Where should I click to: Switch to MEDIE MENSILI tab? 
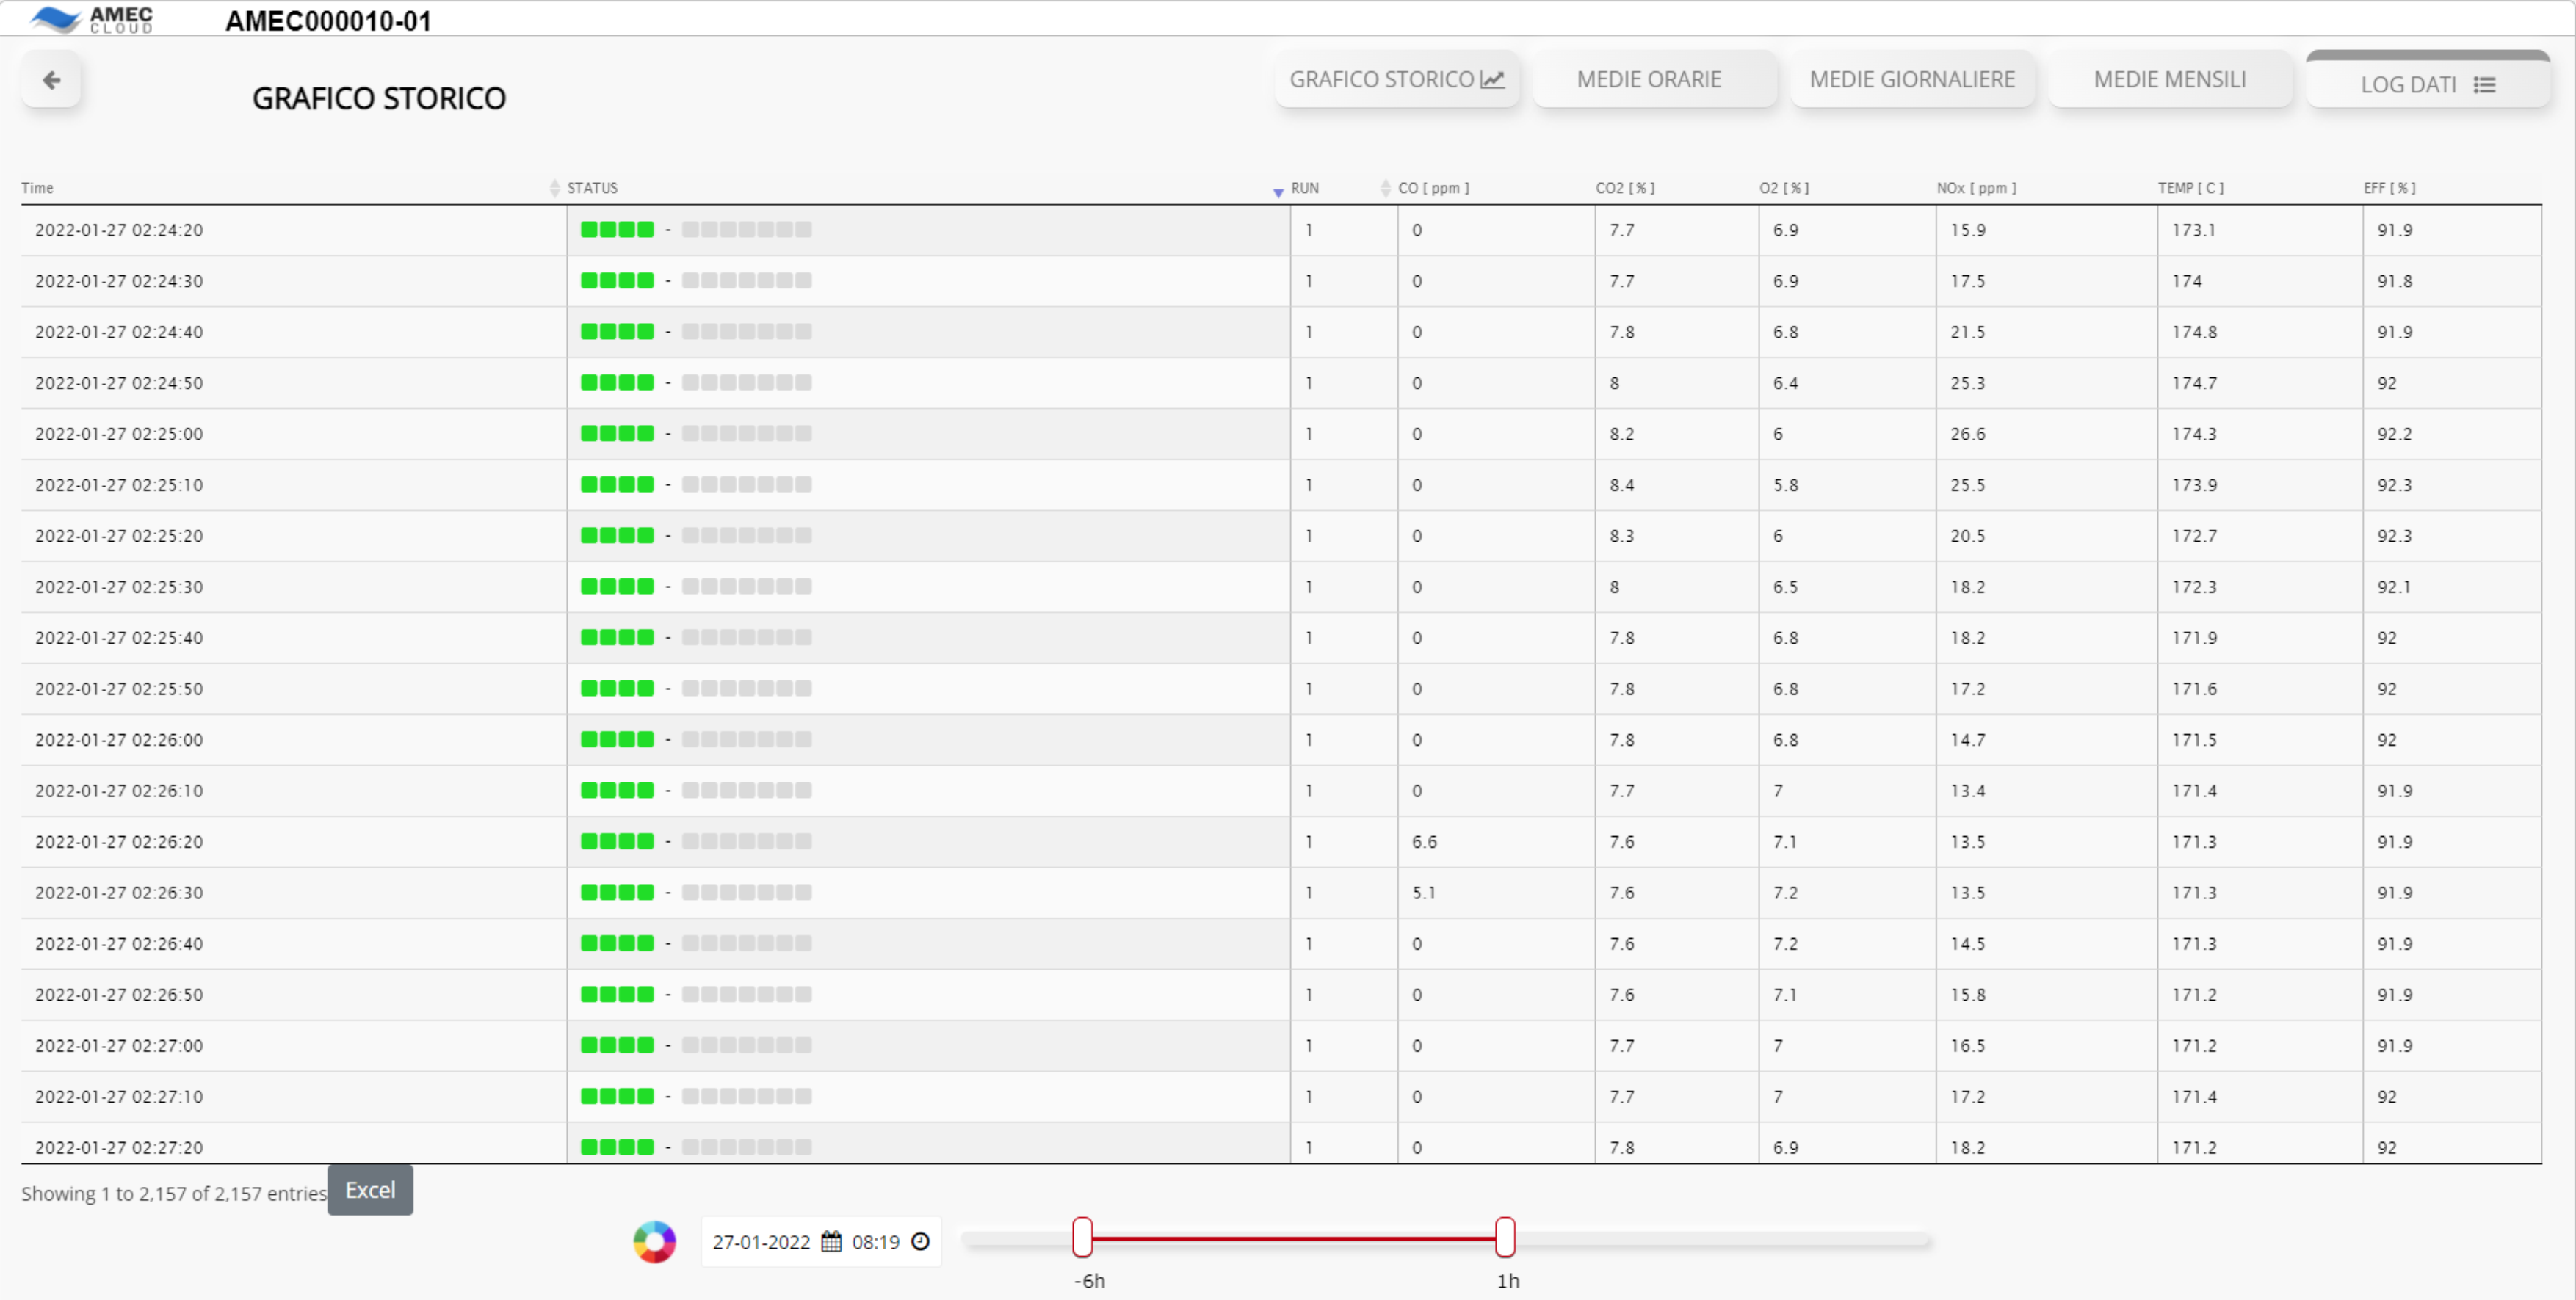pos(2170,79)
